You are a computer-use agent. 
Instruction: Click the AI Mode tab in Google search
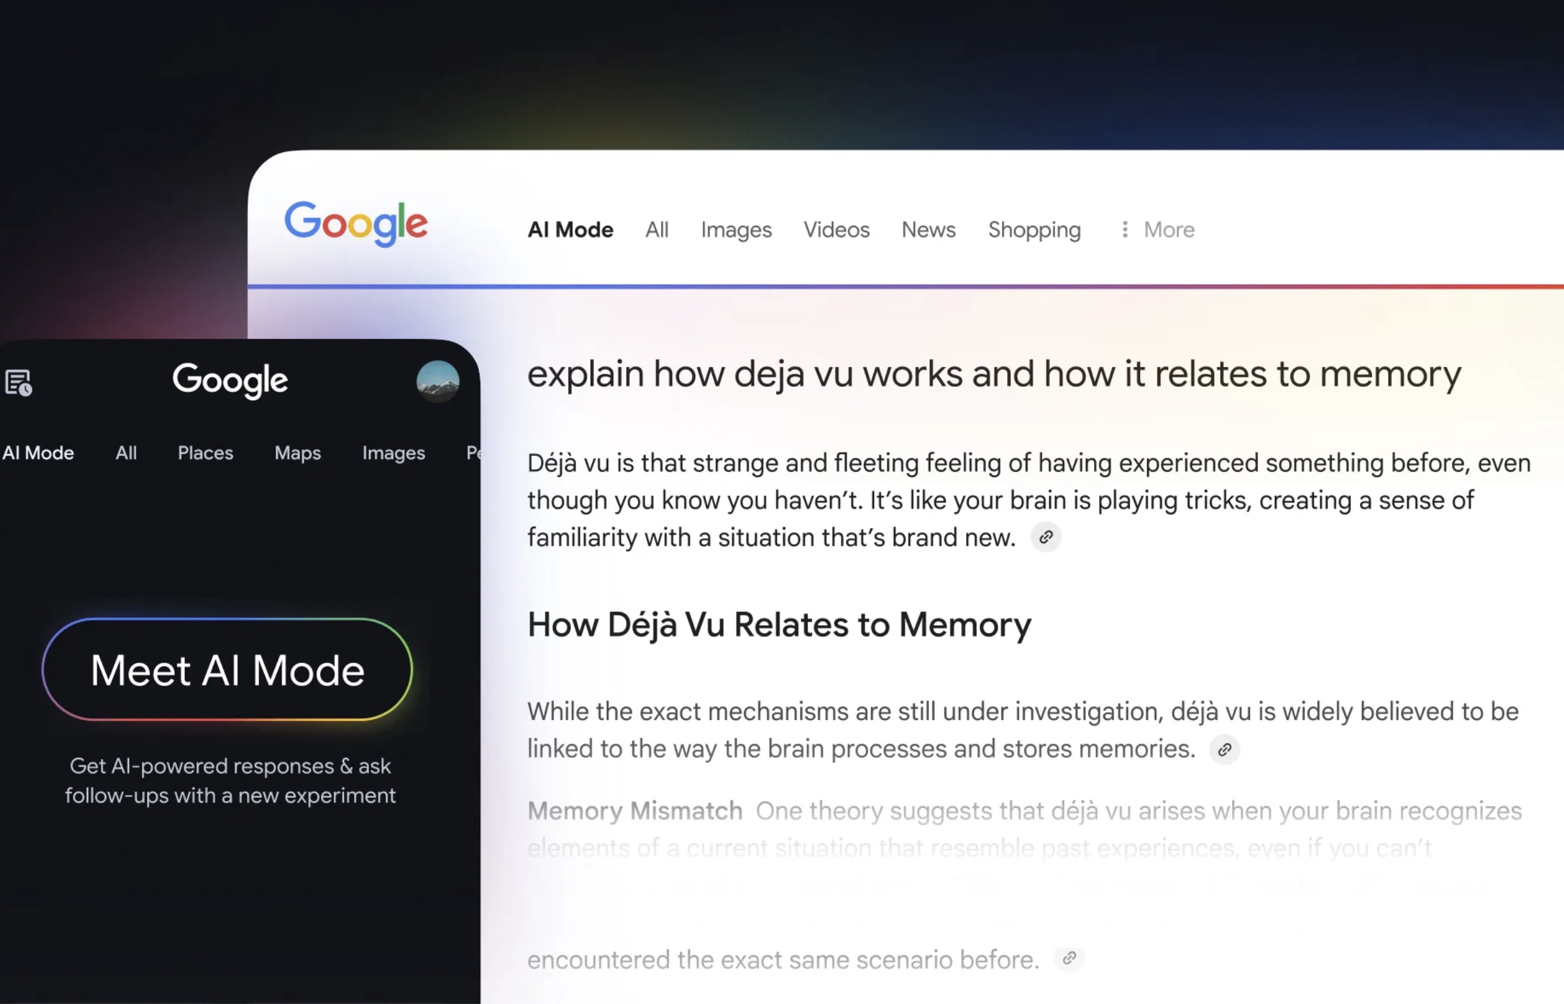tap(570, 229)
